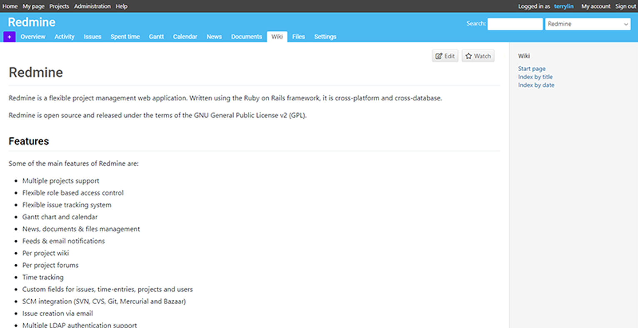Viewport: 638px width, 328px height.
Task: Click the Redmine wiki page heading
Action: tap(36, 72)
